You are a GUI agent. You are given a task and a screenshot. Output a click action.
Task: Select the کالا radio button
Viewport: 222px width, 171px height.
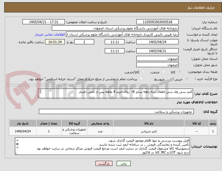pyautogui.click(x=179, y=72)
